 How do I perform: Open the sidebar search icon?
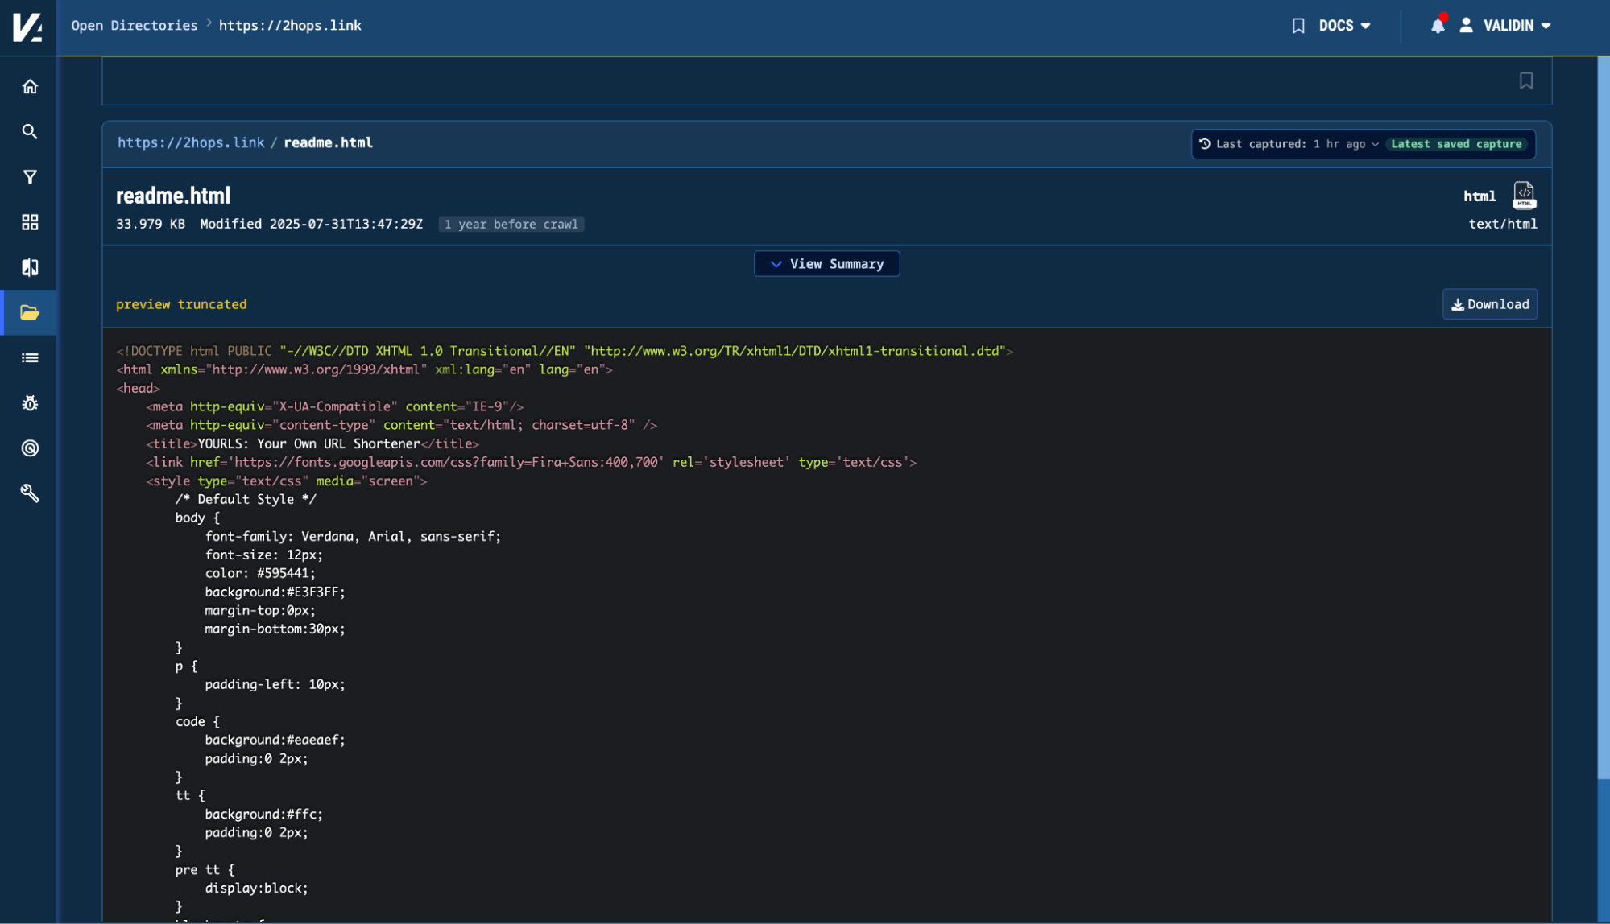tap(30, 131)
